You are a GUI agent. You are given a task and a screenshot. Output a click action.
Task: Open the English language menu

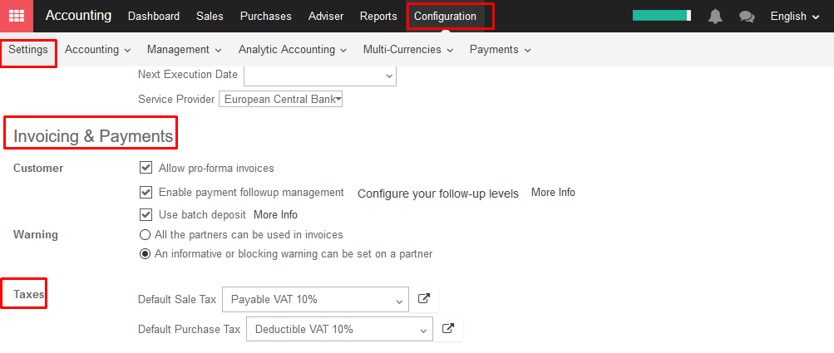coord(795,17)
